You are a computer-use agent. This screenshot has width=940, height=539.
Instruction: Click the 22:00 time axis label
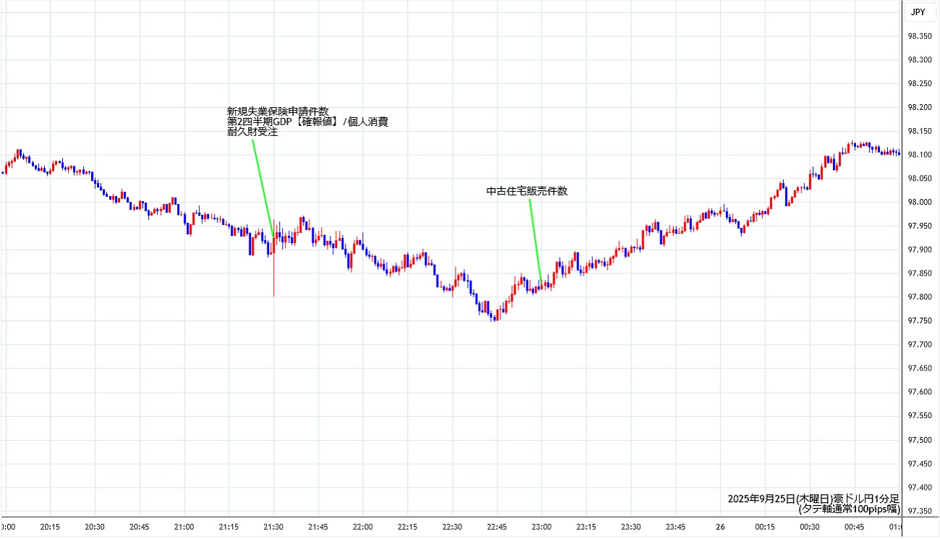[x=363, y=527]
